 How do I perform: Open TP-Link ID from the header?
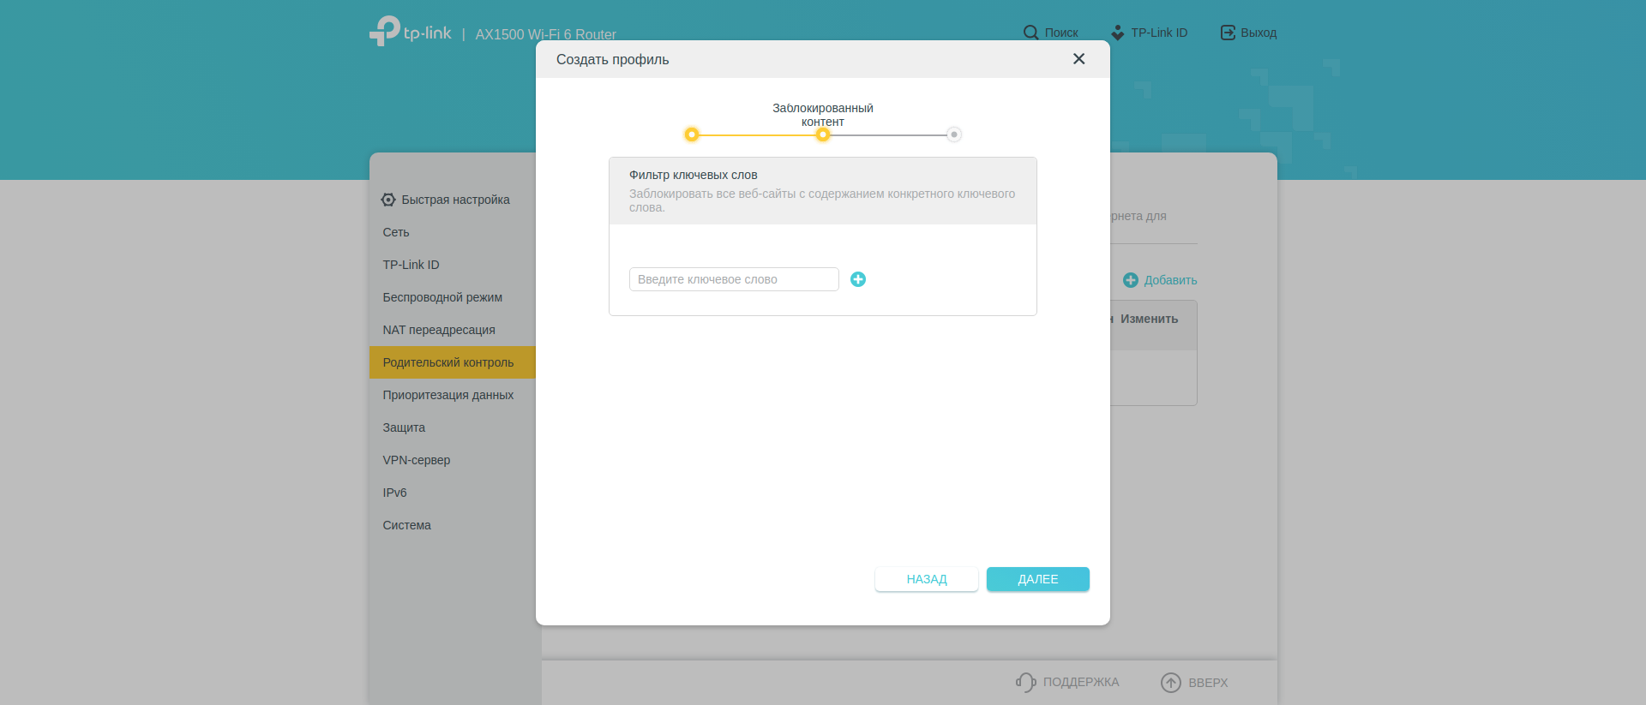[x=1149, y=33]
